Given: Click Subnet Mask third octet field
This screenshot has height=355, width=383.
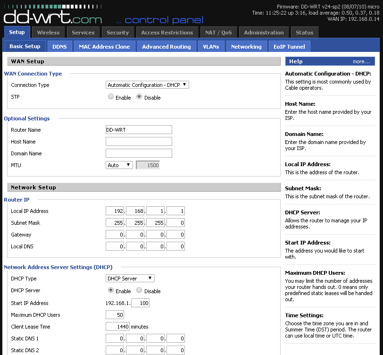Looking at the screenshot, I should pos(155,222).
